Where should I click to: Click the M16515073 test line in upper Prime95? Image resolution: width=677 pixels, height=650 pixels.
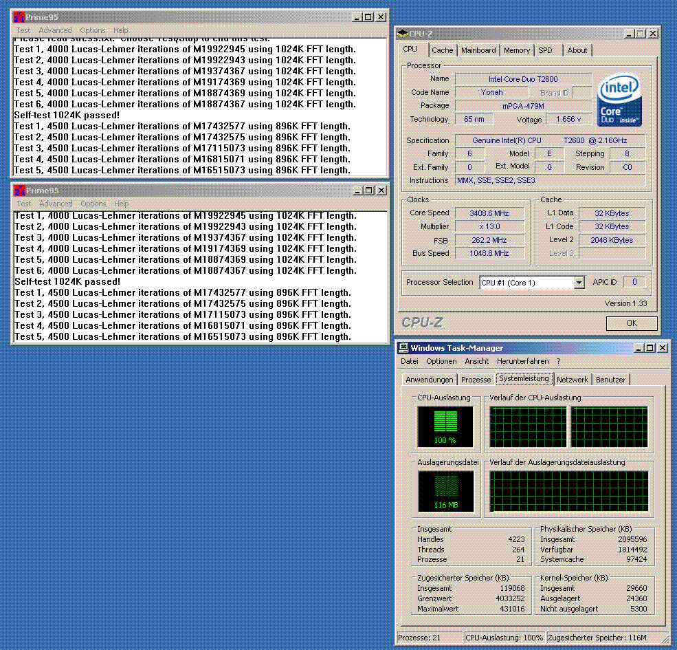coord(182,171)
